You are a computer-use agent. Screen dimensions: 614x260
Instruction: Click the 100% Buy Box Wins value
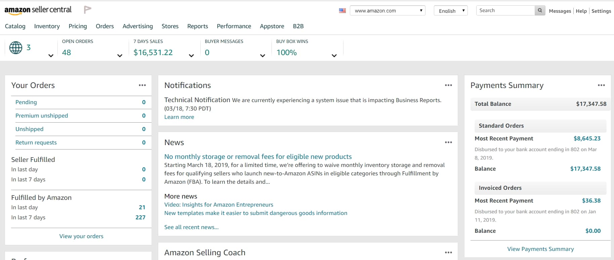(287, 52)
